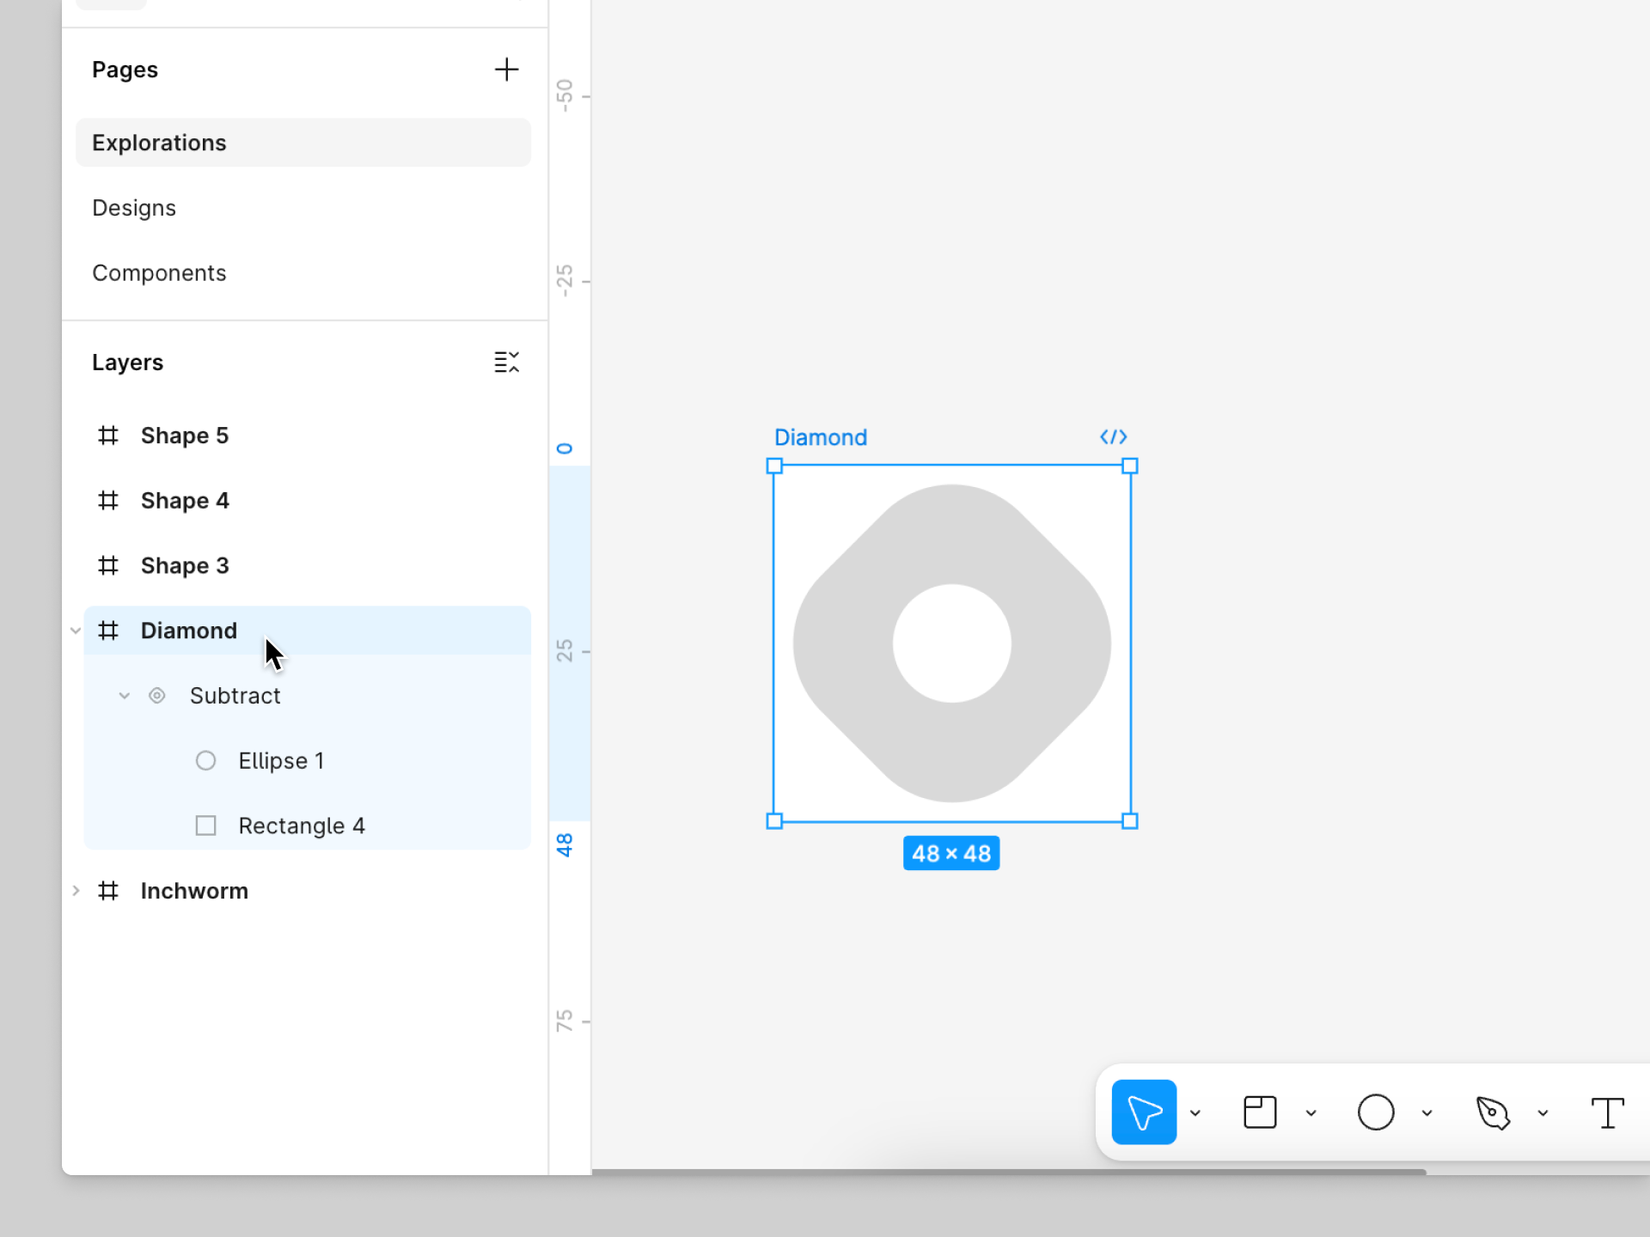Image resolution: width=1650 pixels, height=1237 pixels.
Task: Switch to the Components page
Action: tap(159, 273)
